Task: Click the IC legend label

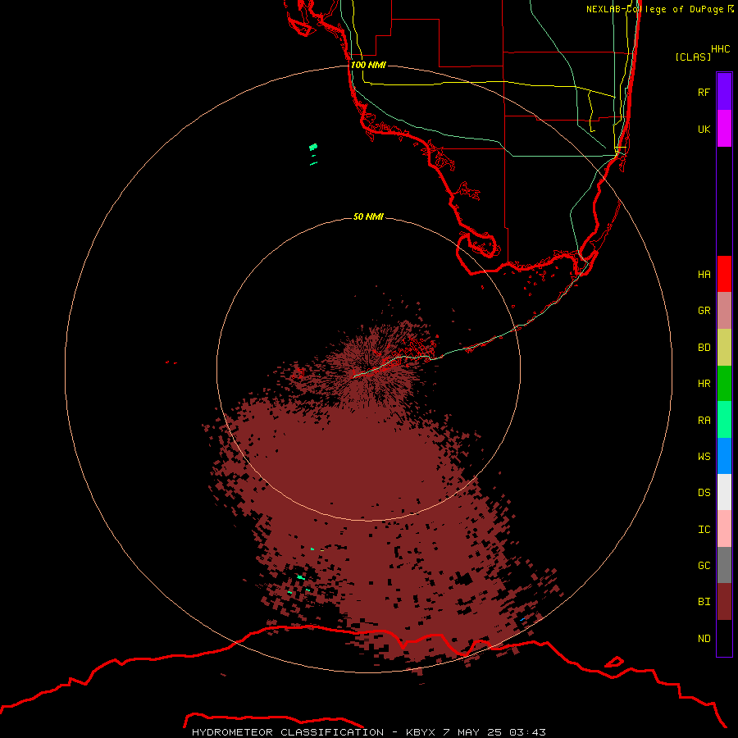Action: [704, 530]
